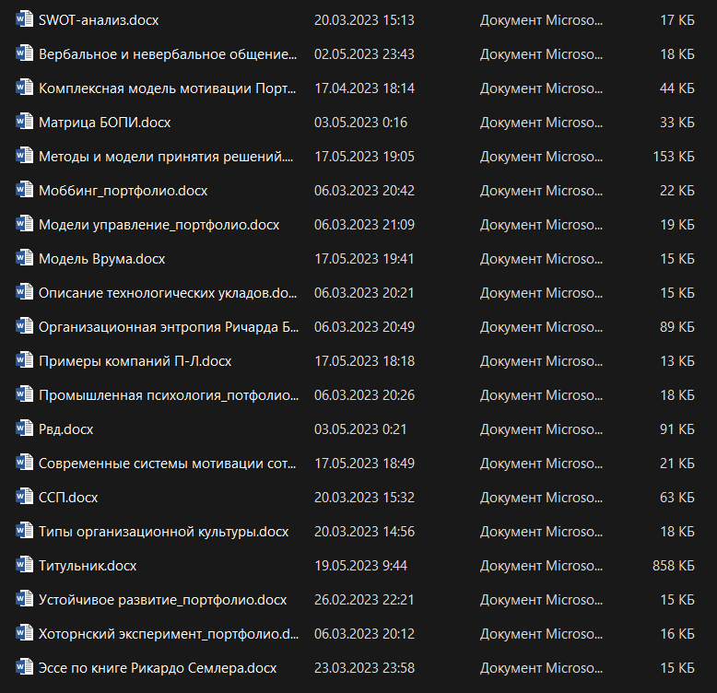
Task: Select file Вербальное и невербальное общение
Action: point(167,54)
